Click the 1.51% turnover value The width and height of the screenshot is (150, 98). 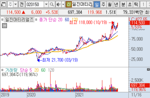tap(111, 12)
